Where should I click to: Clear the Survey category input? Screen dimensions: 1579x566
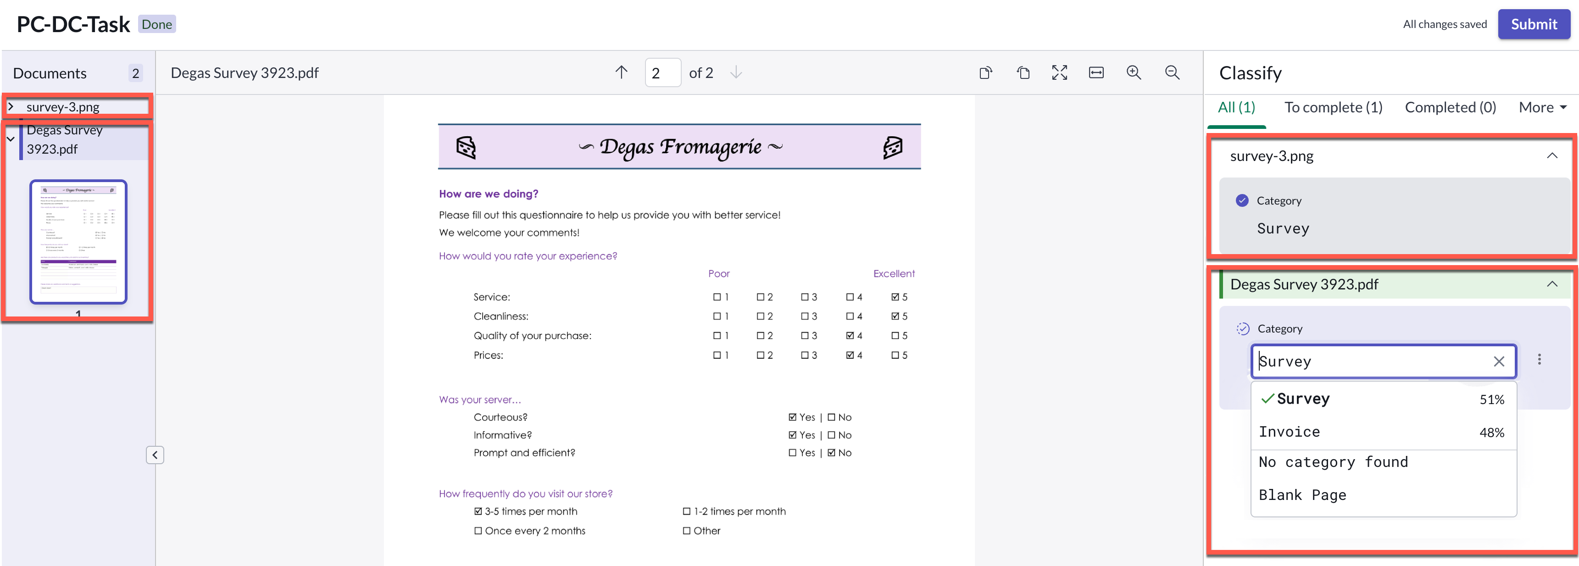coord(1498,361)
